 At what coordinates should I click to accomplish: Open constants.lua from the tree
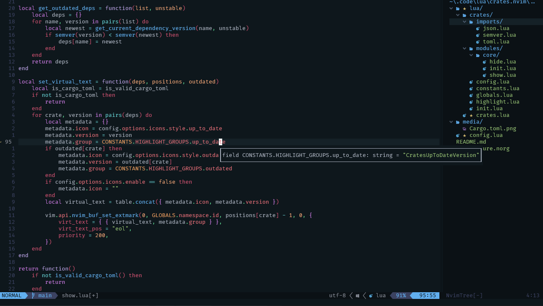point(498,89)
